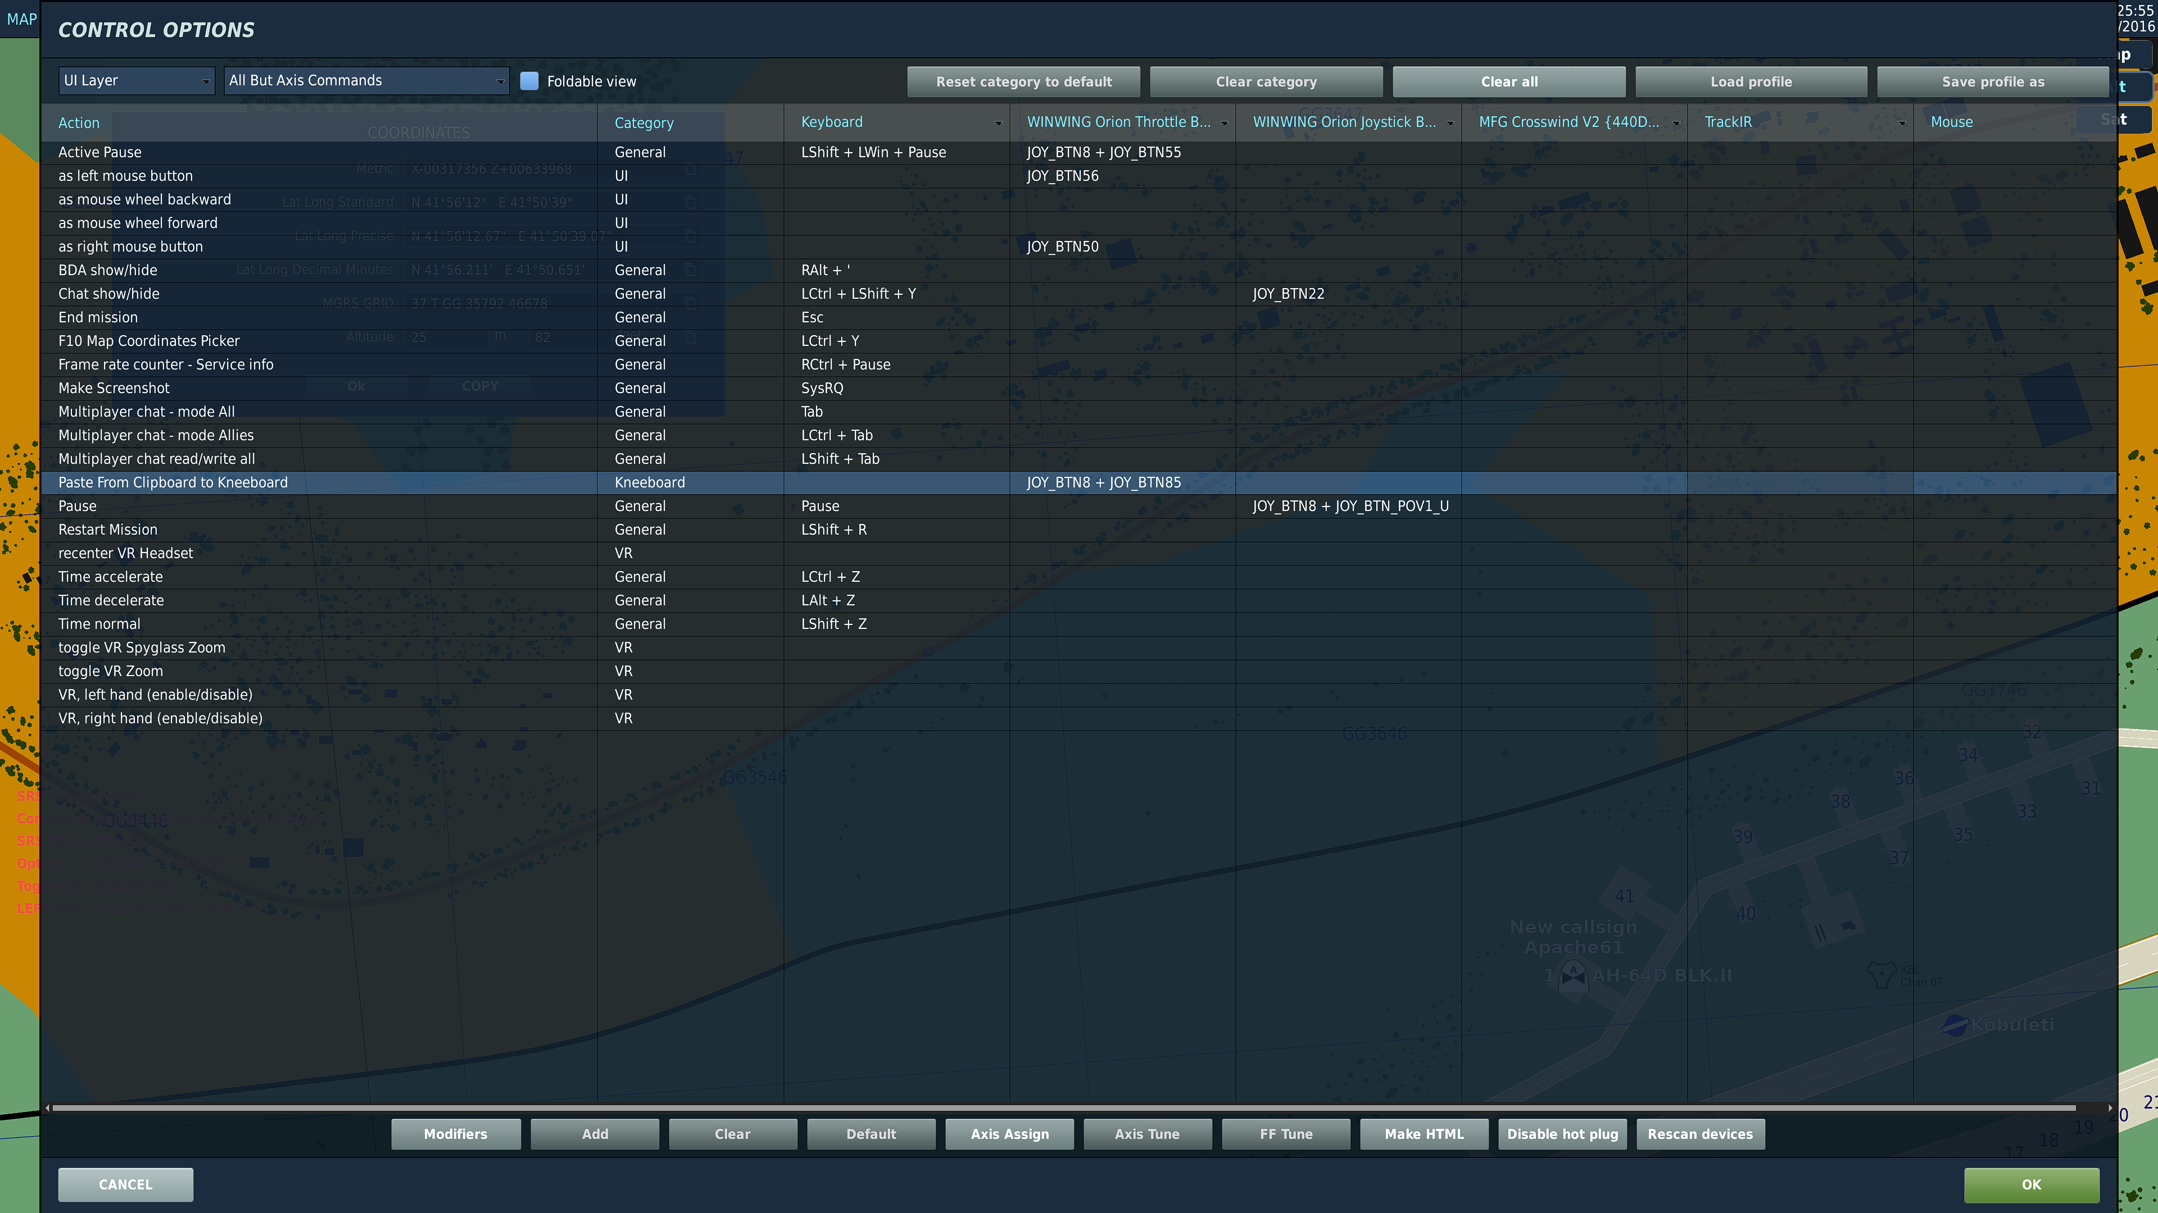Select toggle VR Spyglass Zoom row
This screenshot has width=2158, height=1213.
(1079, 648)
